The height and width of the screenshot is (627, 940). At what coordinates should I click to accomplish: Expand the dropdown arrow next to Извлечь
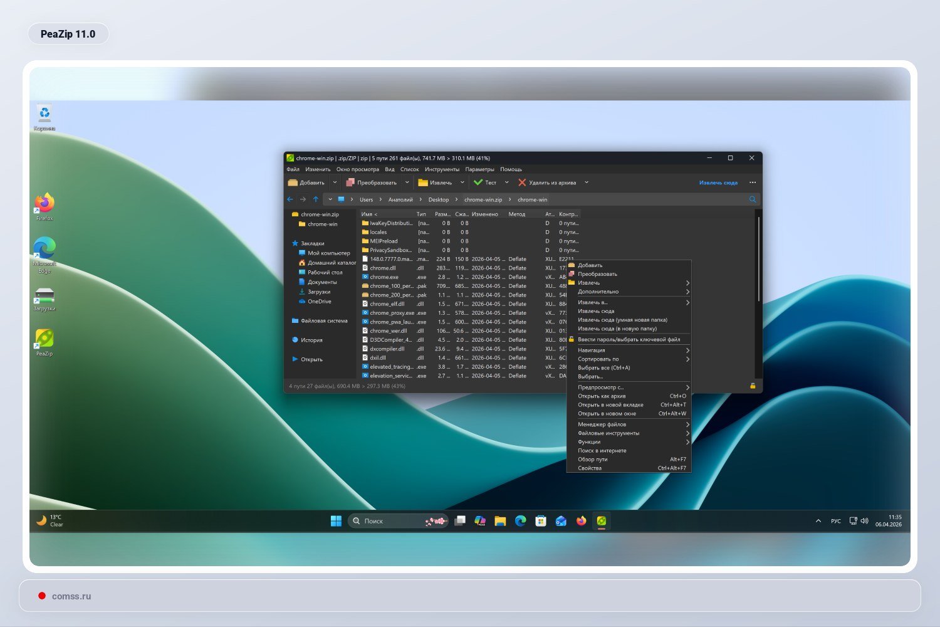point(462,183)
